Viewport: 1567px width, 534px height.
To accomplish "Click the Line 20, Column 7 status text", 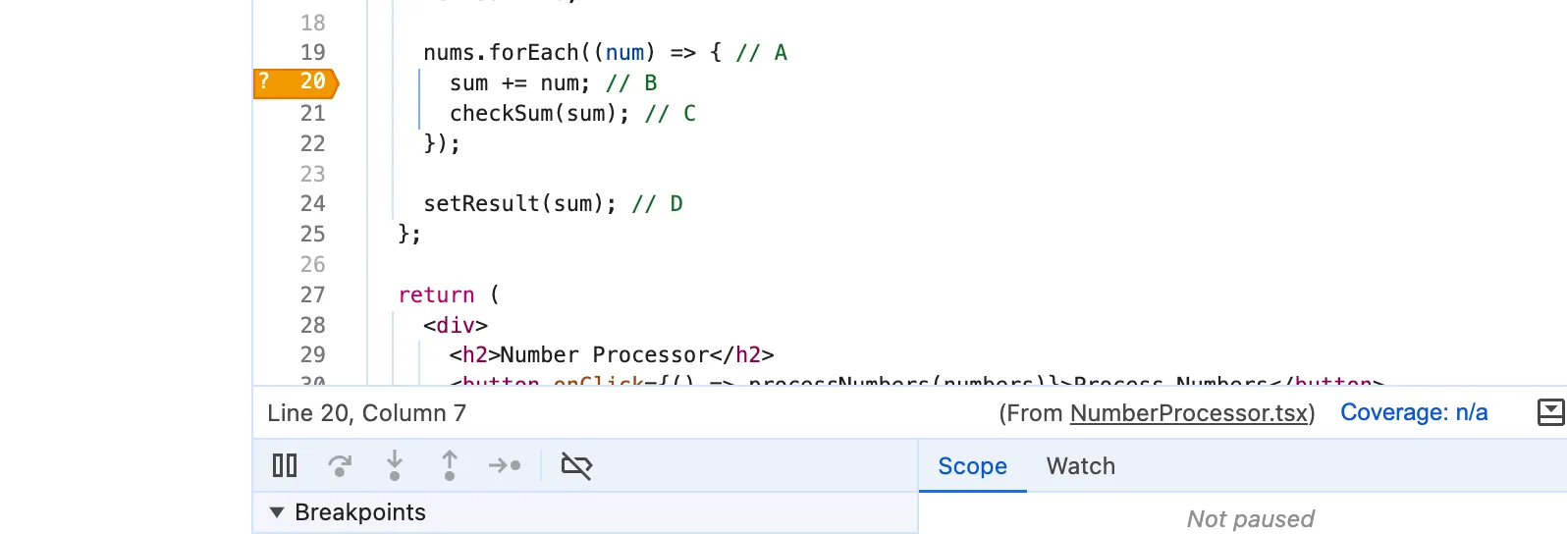I will click(x=366, y=413).
